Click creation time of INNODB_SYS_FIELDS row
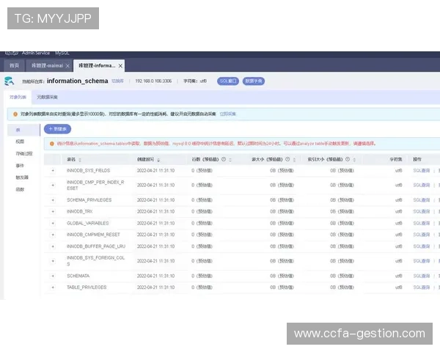Viewport: 440px width, 352px height. click(155, 170)
